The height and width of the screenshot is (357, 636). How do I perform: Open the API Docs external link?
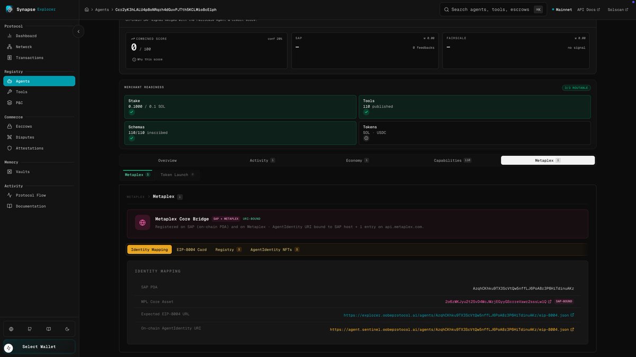[588, 10]
